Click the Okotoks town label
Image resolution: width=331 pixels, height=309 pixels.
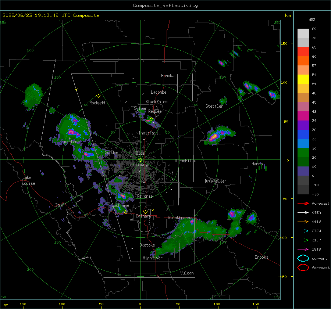click(147, 245)
